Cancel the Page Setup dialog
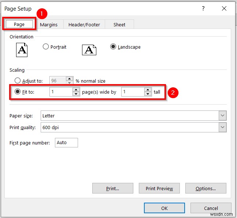 pyautogui.click(x=211, y=208)
